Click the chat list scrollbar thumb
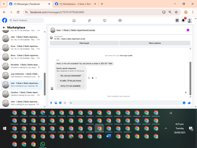 (x=45, y=84)
